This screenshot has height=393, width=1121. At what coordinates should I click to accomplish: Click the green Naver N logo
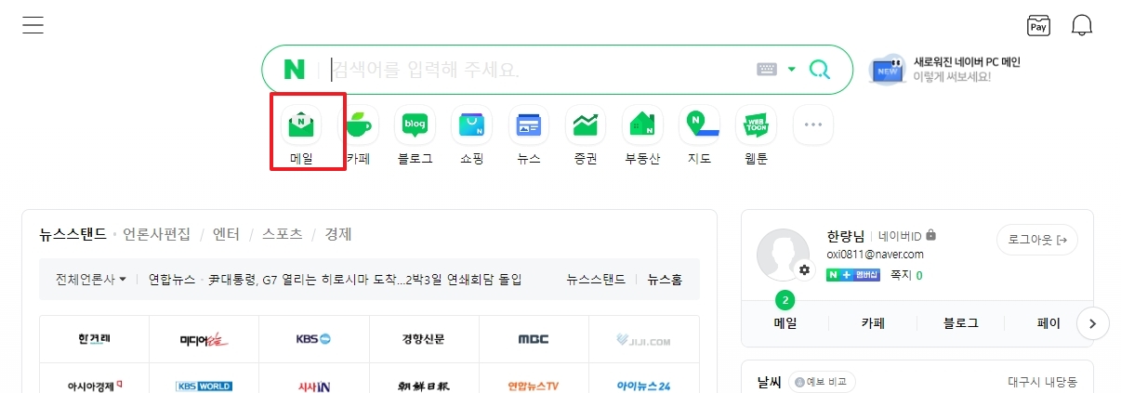point(295,70)
